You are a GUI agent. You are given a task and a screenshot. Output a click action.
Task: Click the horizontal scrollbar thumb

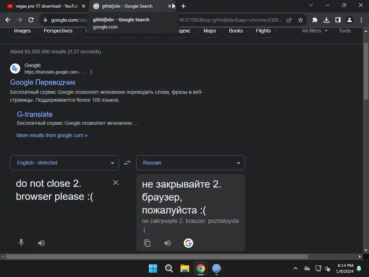157,256
